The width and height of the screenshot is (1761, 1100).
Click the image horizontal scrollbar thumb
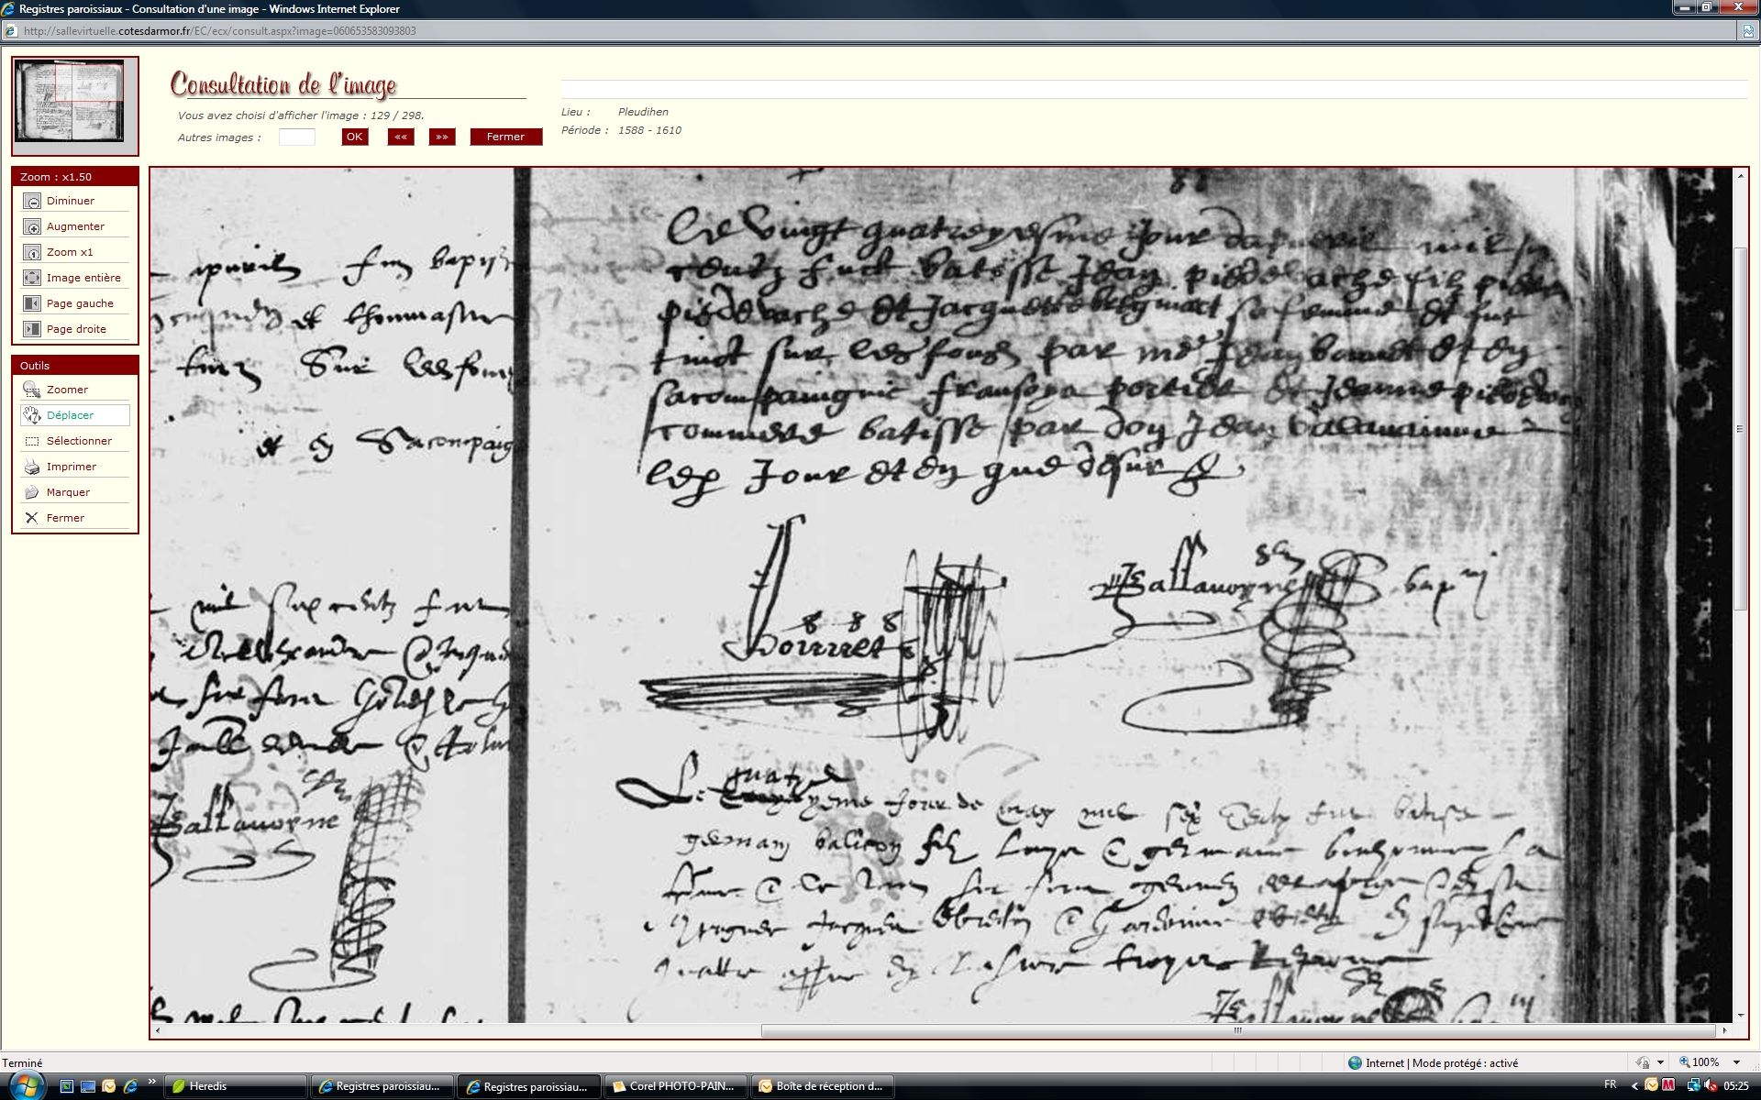pyautogui.click(x=1237, y=1030)
